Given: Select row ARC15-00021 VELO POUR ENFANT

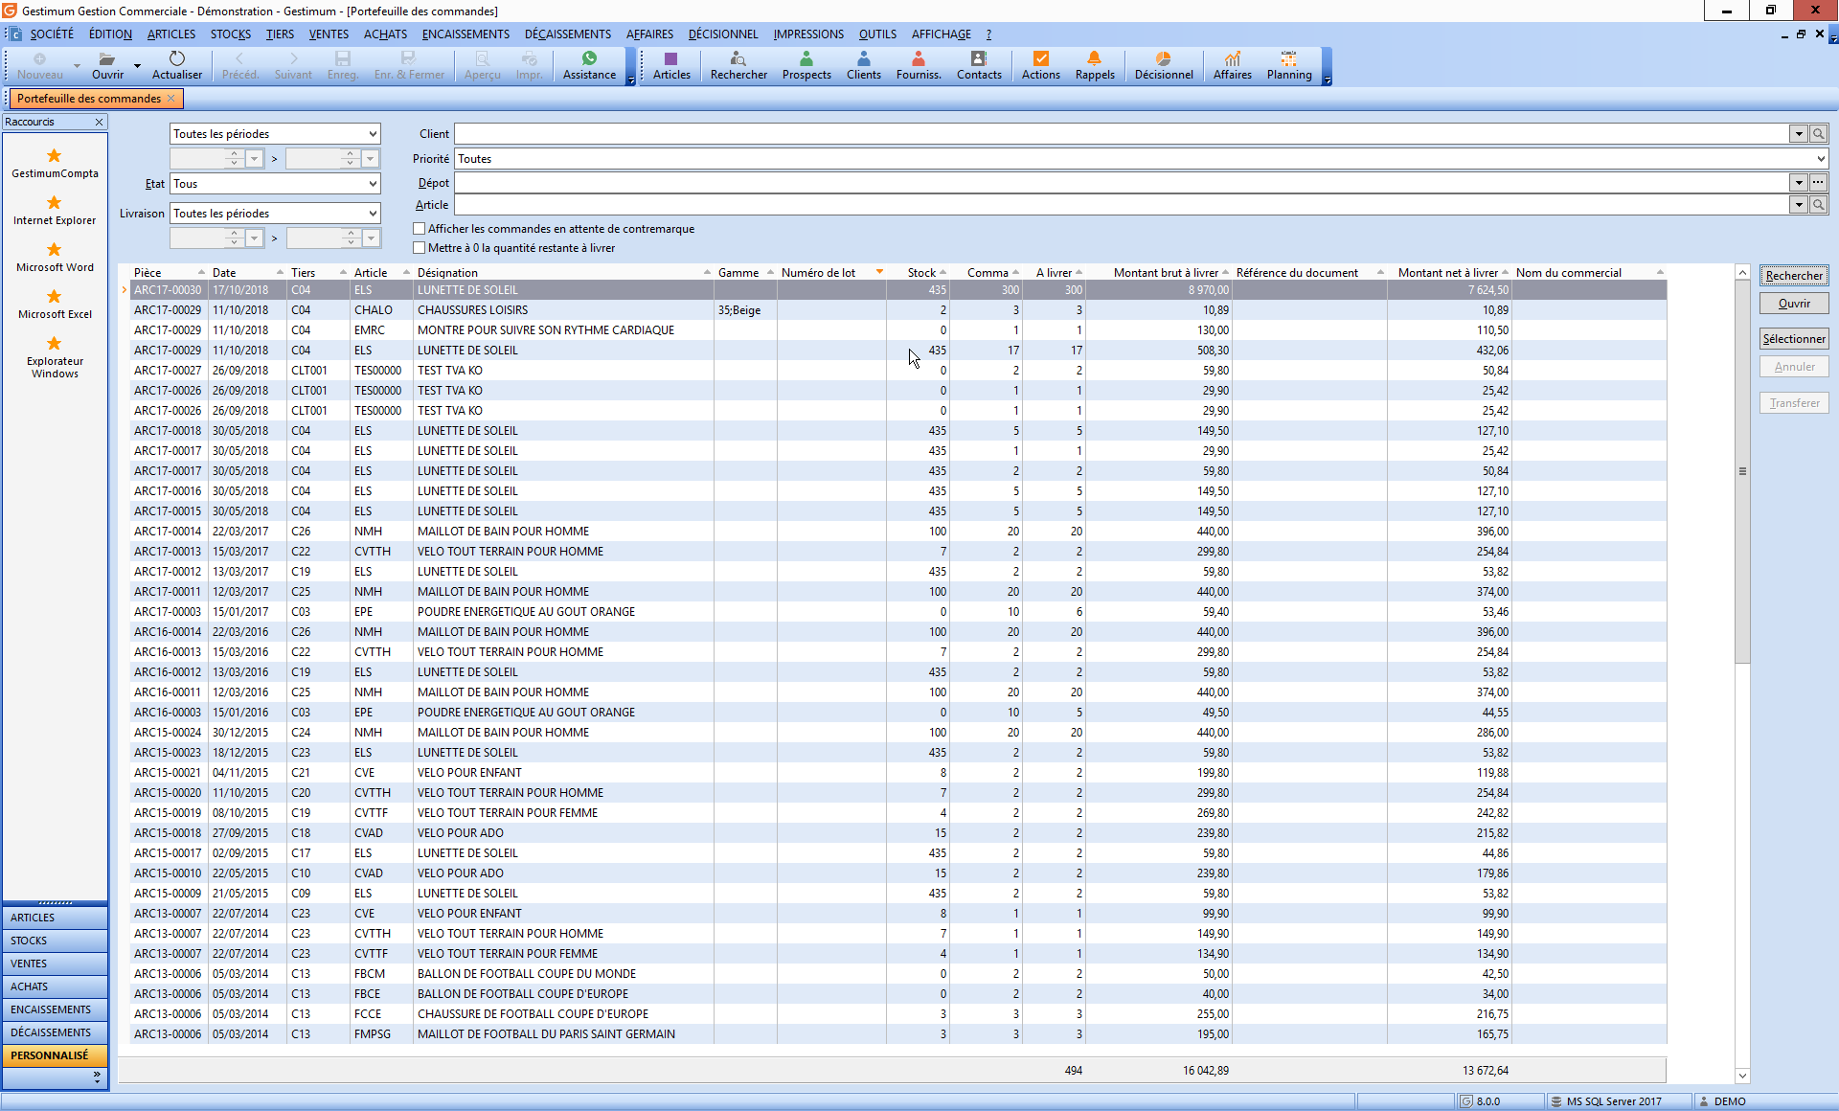Looking at the screenshot, I should tap(898, 773).
